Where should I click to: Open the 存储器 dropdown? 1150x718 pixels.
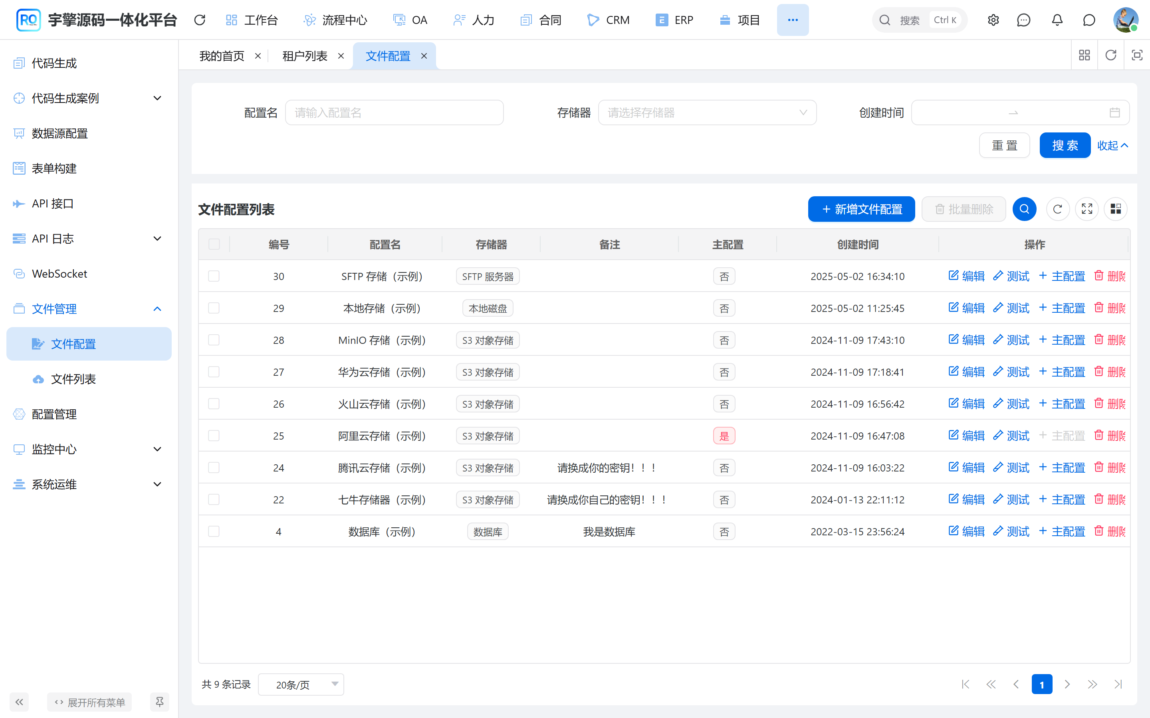point(707,112)
